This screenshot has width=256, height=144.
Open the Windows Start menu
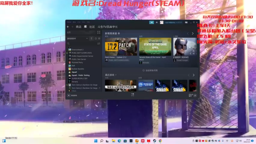tap(96, 141)
